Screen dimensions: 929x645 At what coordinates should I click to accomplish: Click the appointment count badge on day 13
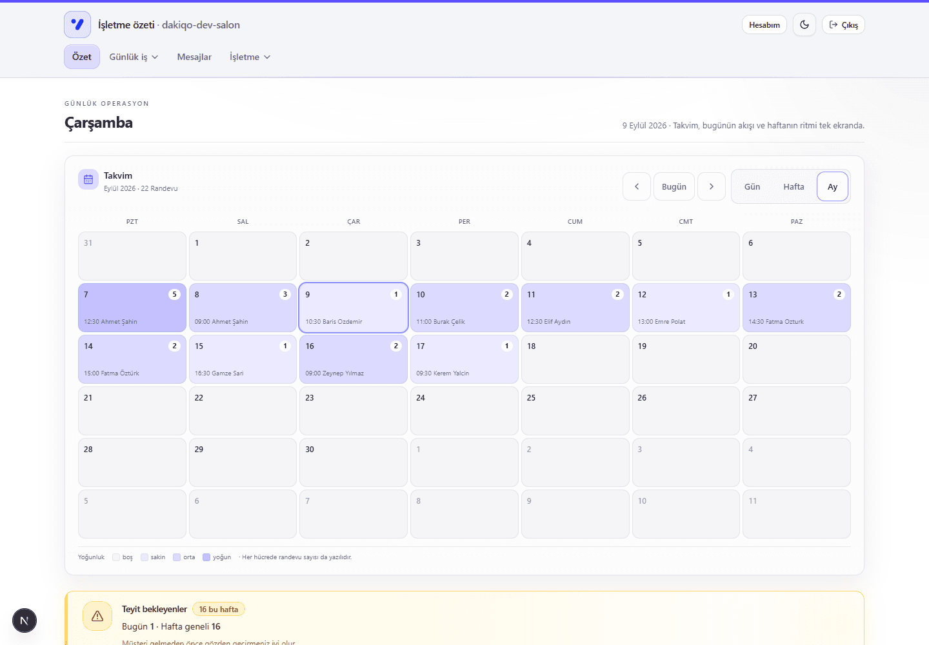pyautogui.click(x=839, y=294)
